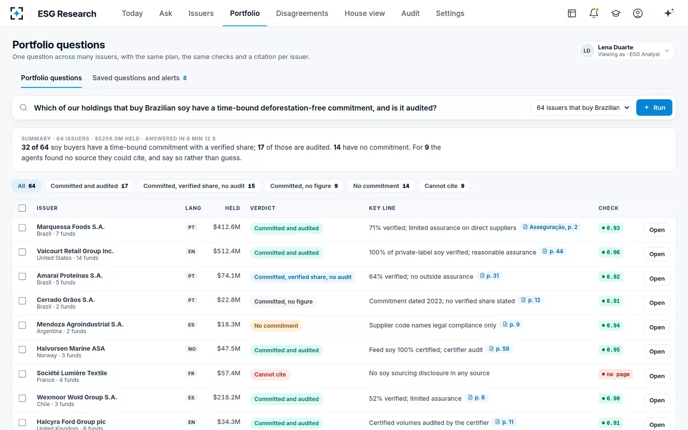Open the Asseguração, p. 2 citation
The image size is (688, 430).
coord(550,227)
